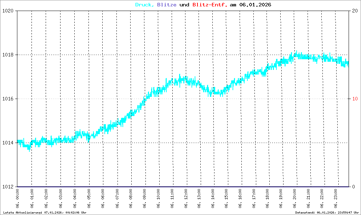
Task: Click the time label '06. 22:00'
Action: tap(322, 199)
